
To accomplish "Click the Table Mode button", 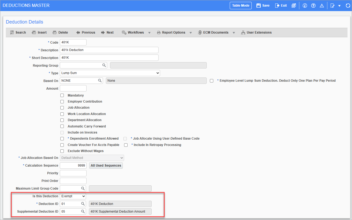I will [x=241, y=6].
